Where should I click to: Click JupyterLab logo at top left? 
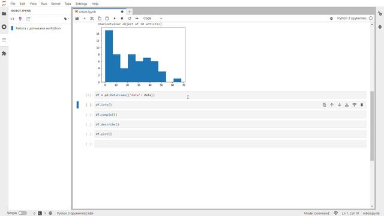pos(4,4)
